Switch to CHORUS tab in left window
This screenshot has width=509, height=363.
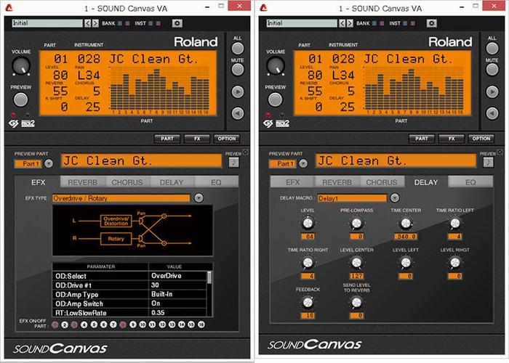click(127, 182)
